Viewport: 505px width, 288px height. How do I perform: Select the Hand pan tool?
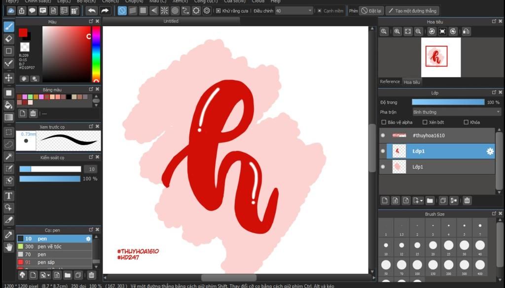coord(9,247)
